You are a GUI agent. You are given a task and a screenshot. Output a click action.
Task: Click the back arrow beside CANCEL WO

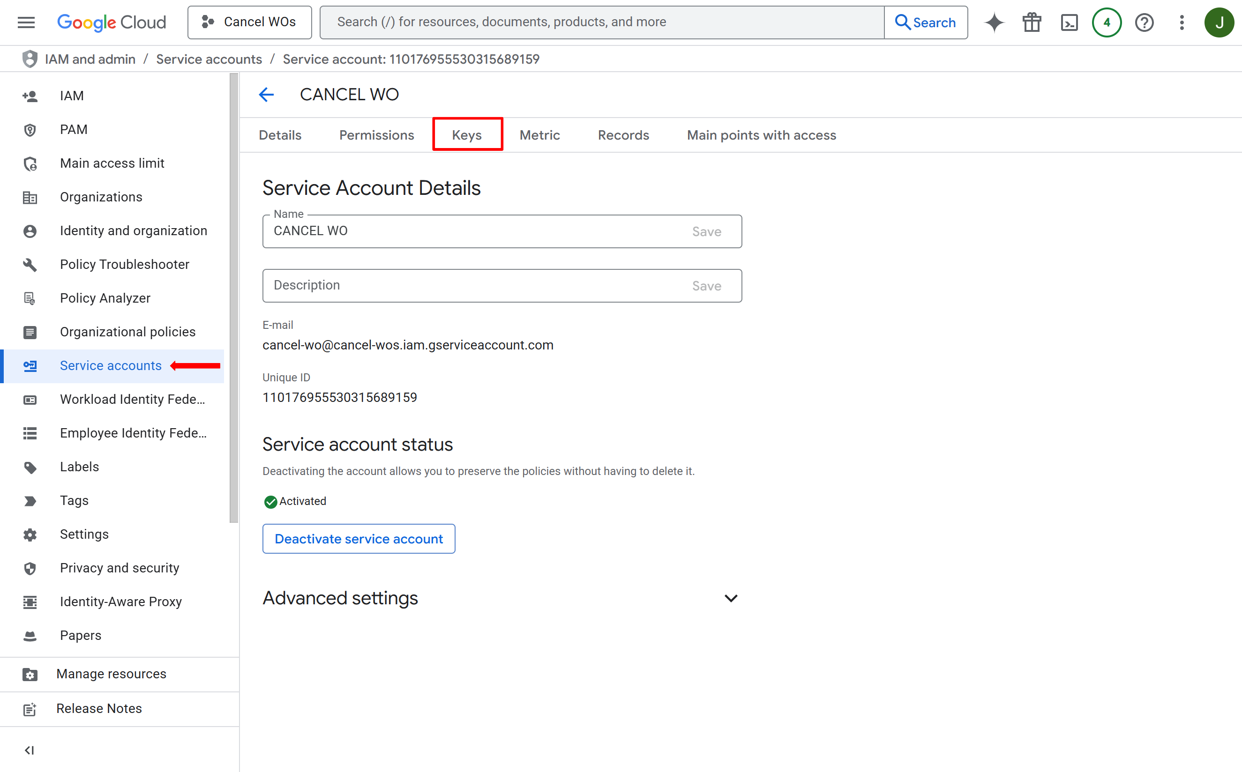tap(267, 95)
